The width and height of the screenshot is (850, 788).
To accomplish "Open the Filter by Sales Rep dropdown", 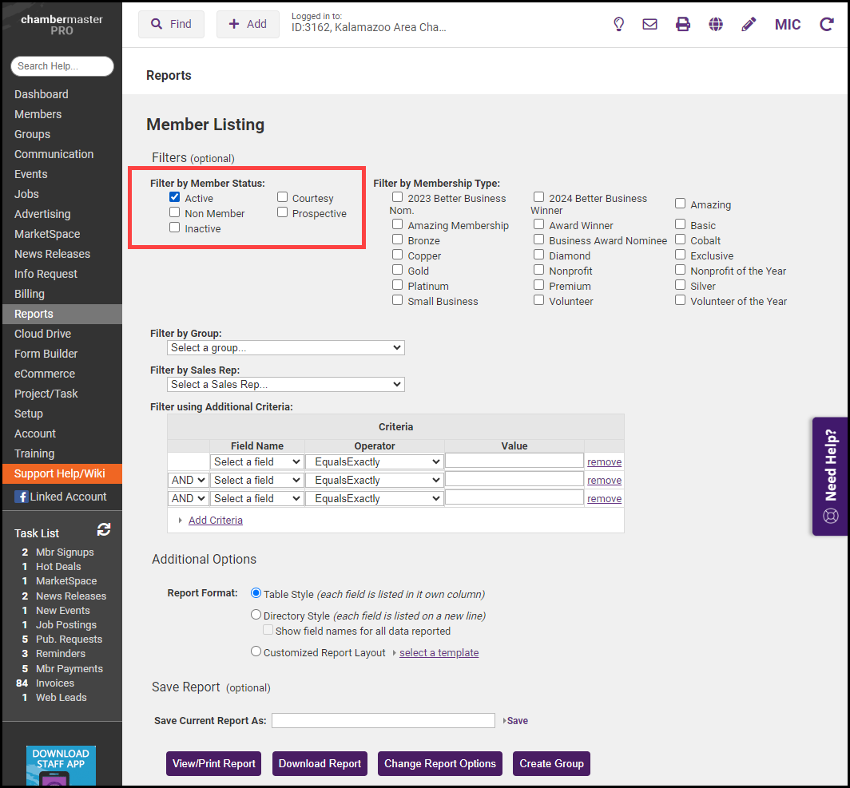I will tap(286, 385).
